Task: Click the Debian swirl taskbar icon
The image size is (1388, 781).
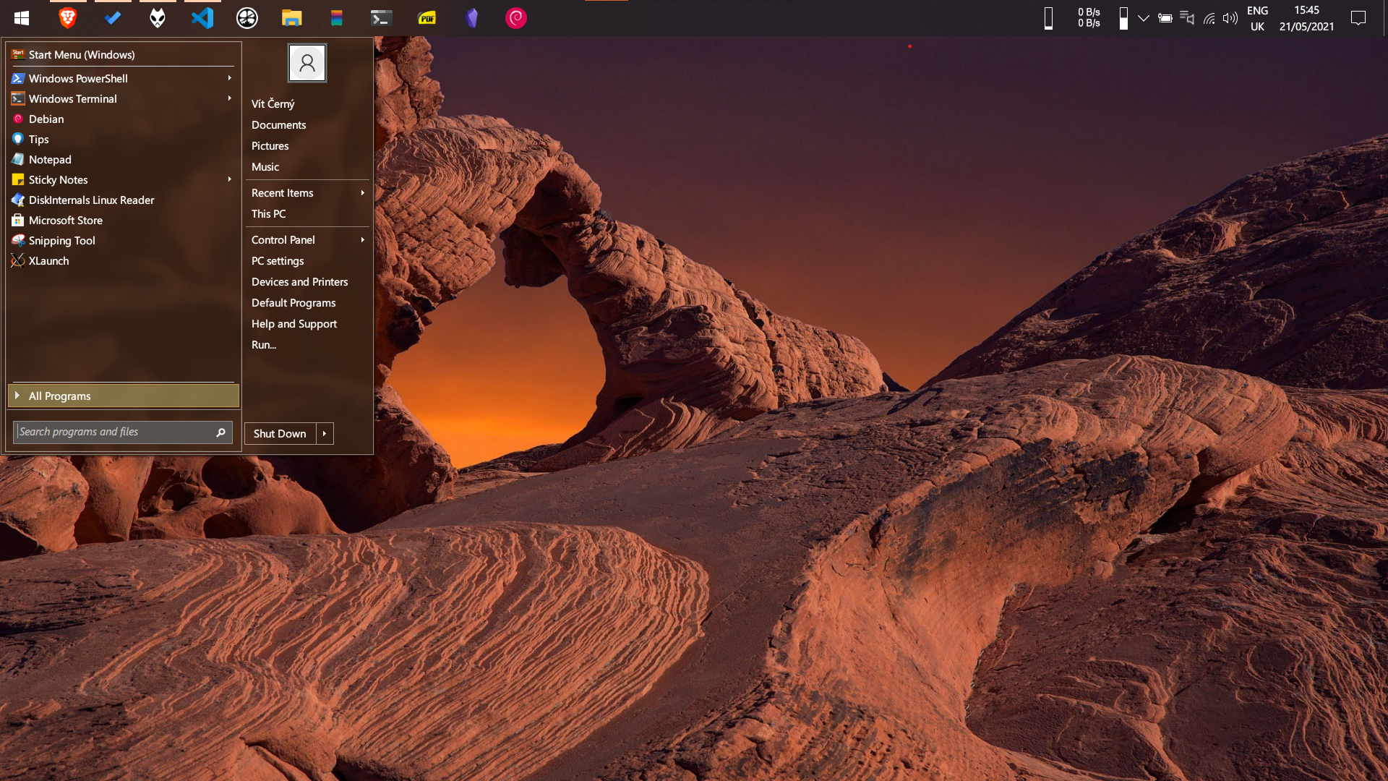Action: tap(516, 18)
